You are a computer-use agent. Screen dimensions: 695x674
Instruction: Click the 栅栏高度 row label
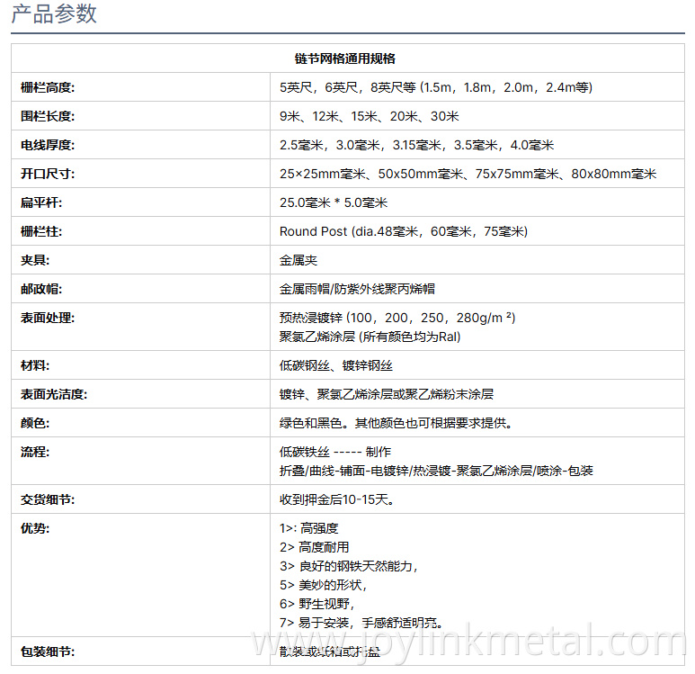click(48, 87)
